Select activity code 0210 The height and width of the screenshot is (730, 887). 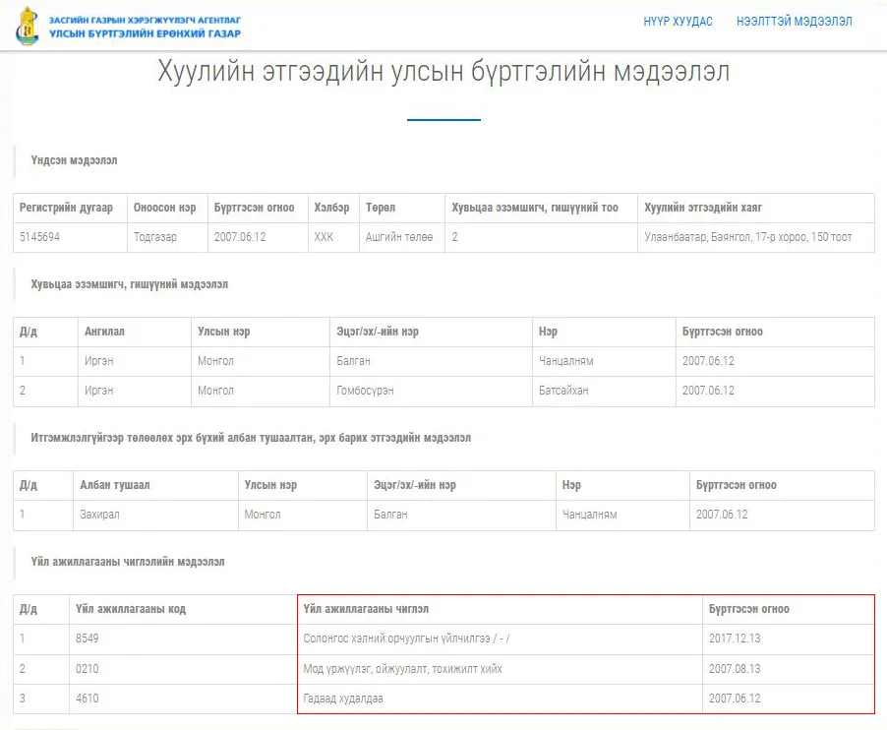coord(88,669)
